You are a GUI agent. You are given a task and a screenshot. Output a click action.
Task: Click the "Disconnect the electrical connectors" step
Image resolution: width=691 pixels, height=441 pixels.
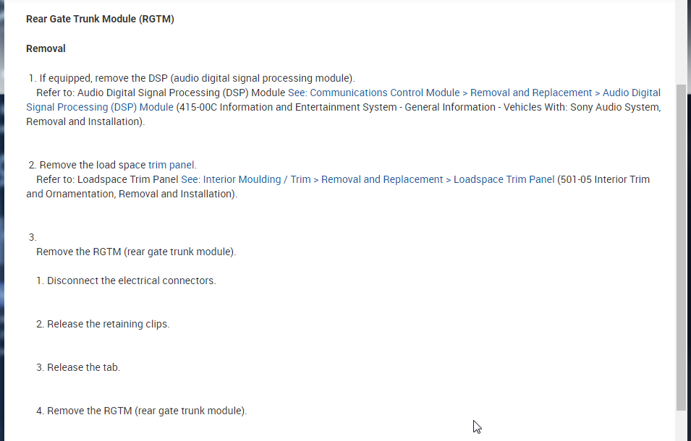[131, 281]
